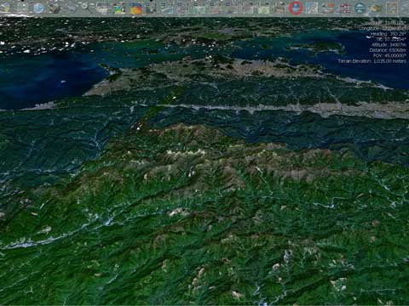The height and width of the screenshot is (306, 409).
Task: Click the deep blue sea area on the map
Action: click(43, 79)
